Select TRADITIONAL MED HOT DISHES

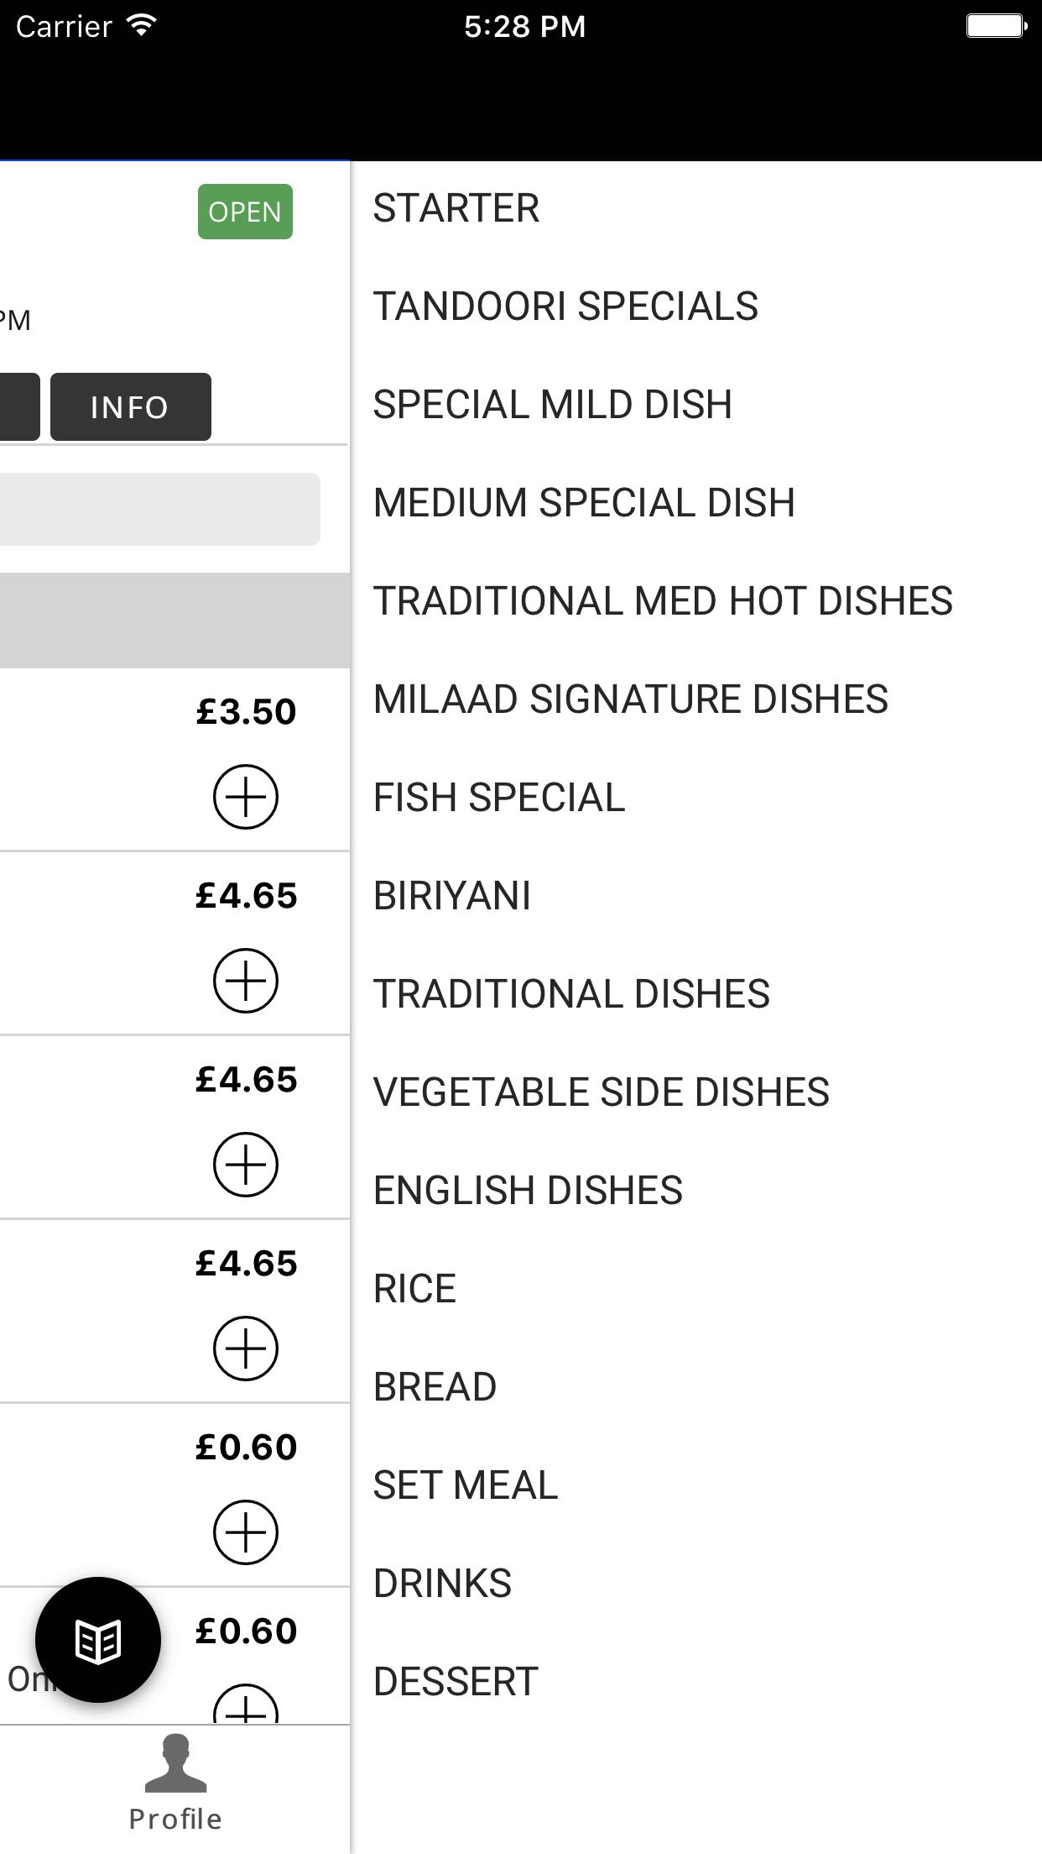663,601
